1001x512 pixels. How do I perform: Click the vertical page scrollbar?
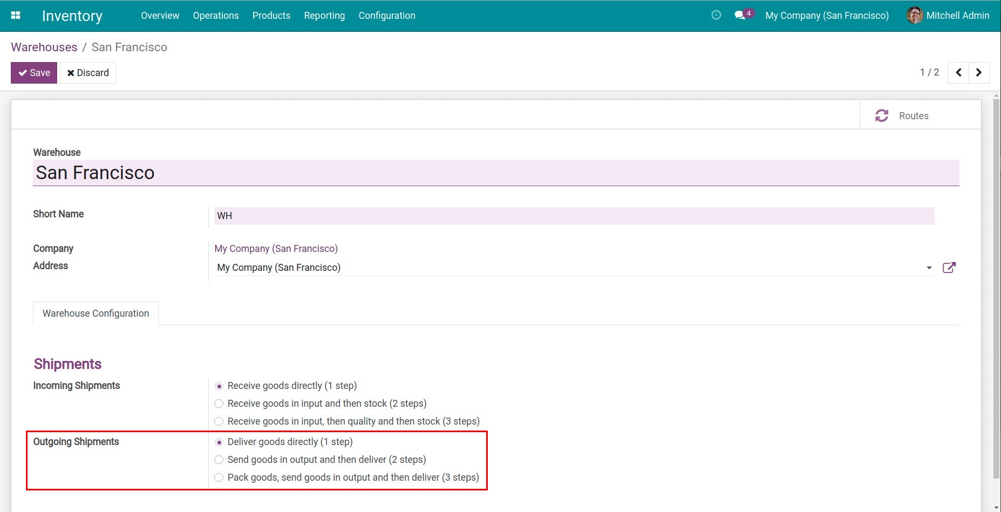click(996, 286)
